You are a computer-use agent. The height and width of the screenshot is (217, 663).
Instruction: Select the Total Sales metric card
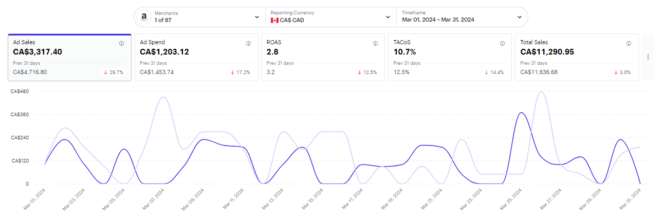(577, 57)
